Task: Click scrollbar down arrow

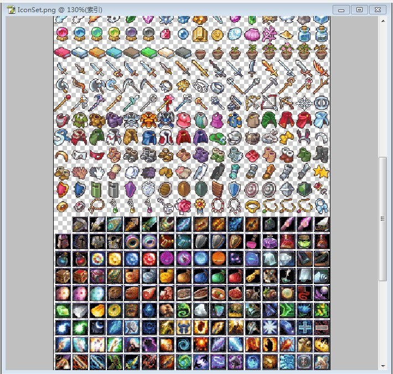Action: 383,366
